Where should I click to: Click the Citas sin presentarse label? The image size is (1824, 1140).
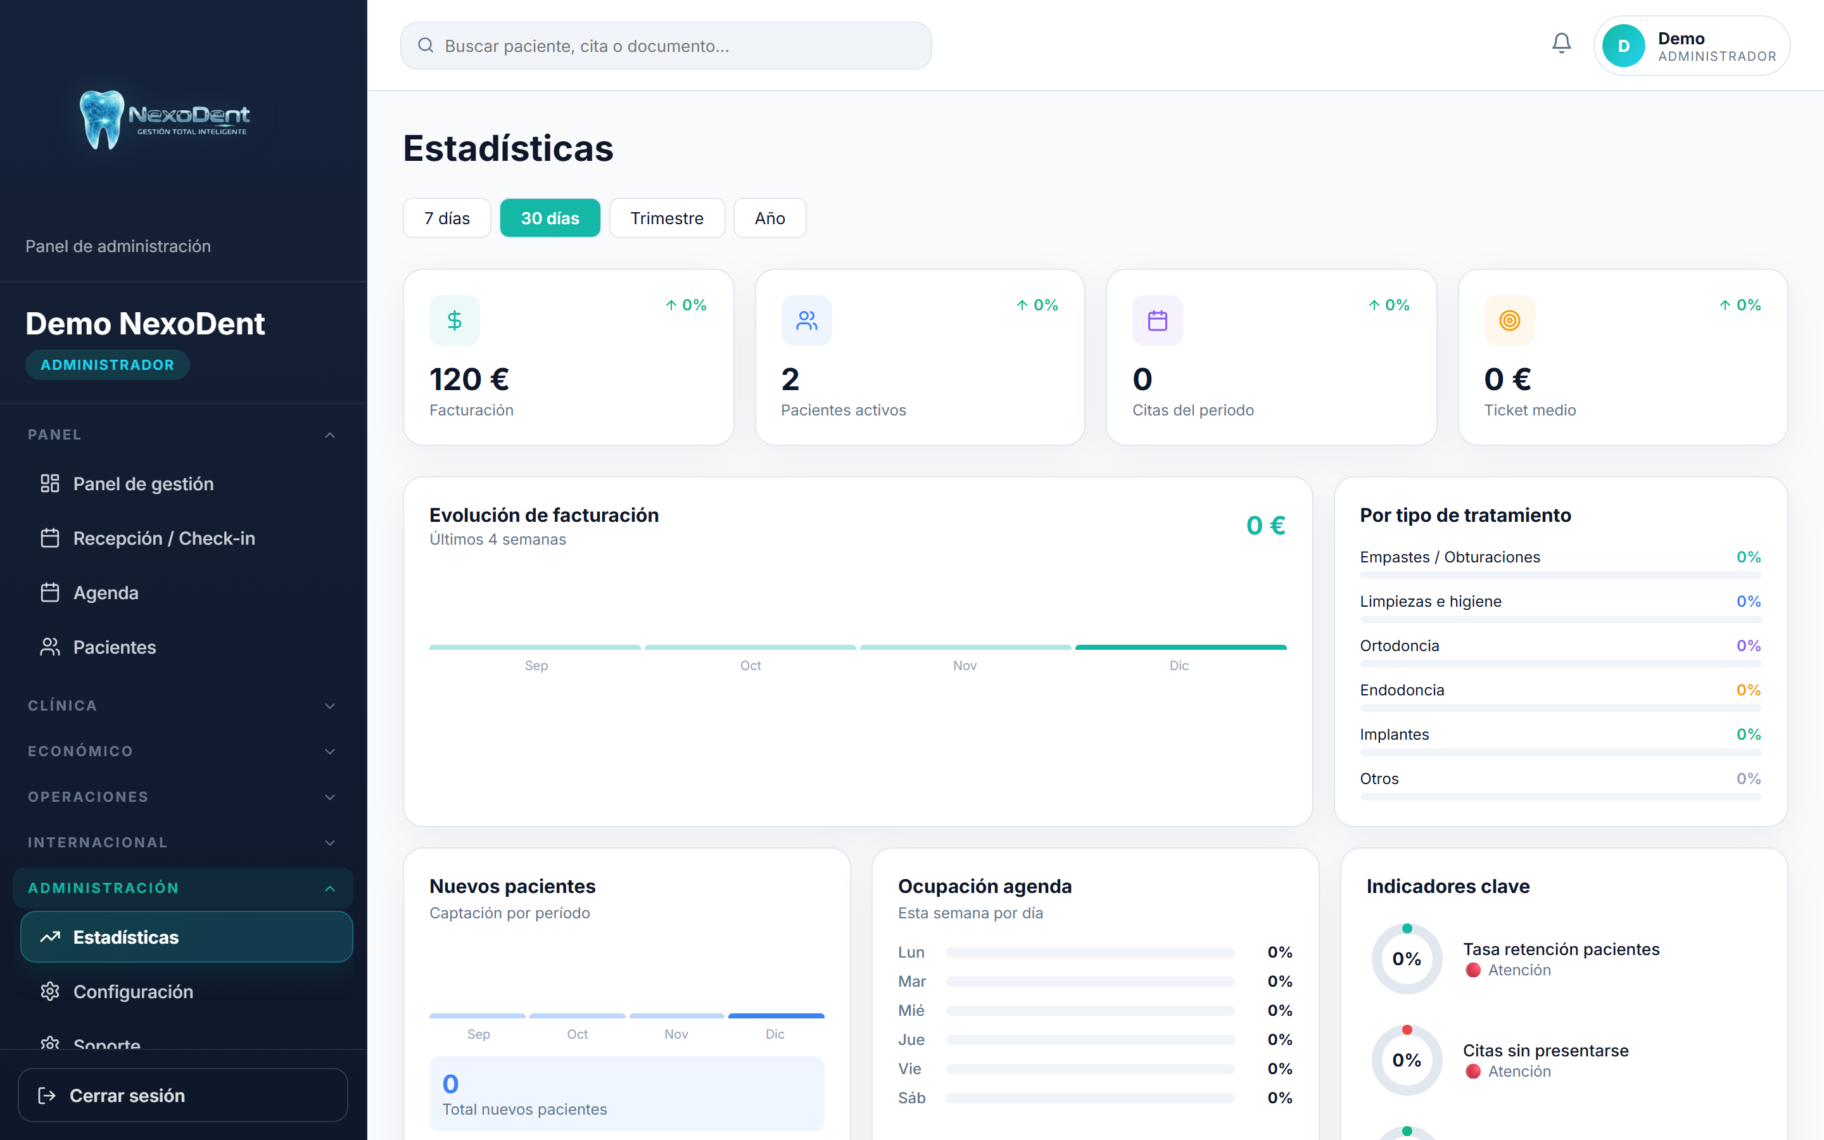tap(1546, 1050)
